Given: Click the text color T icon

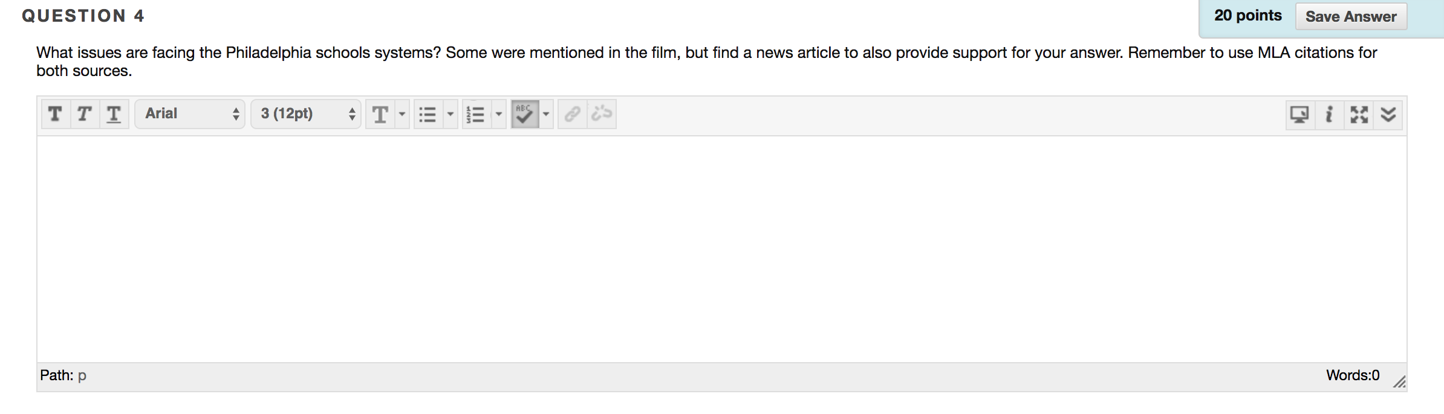Looking at the screenshot, I should point(380,114).
